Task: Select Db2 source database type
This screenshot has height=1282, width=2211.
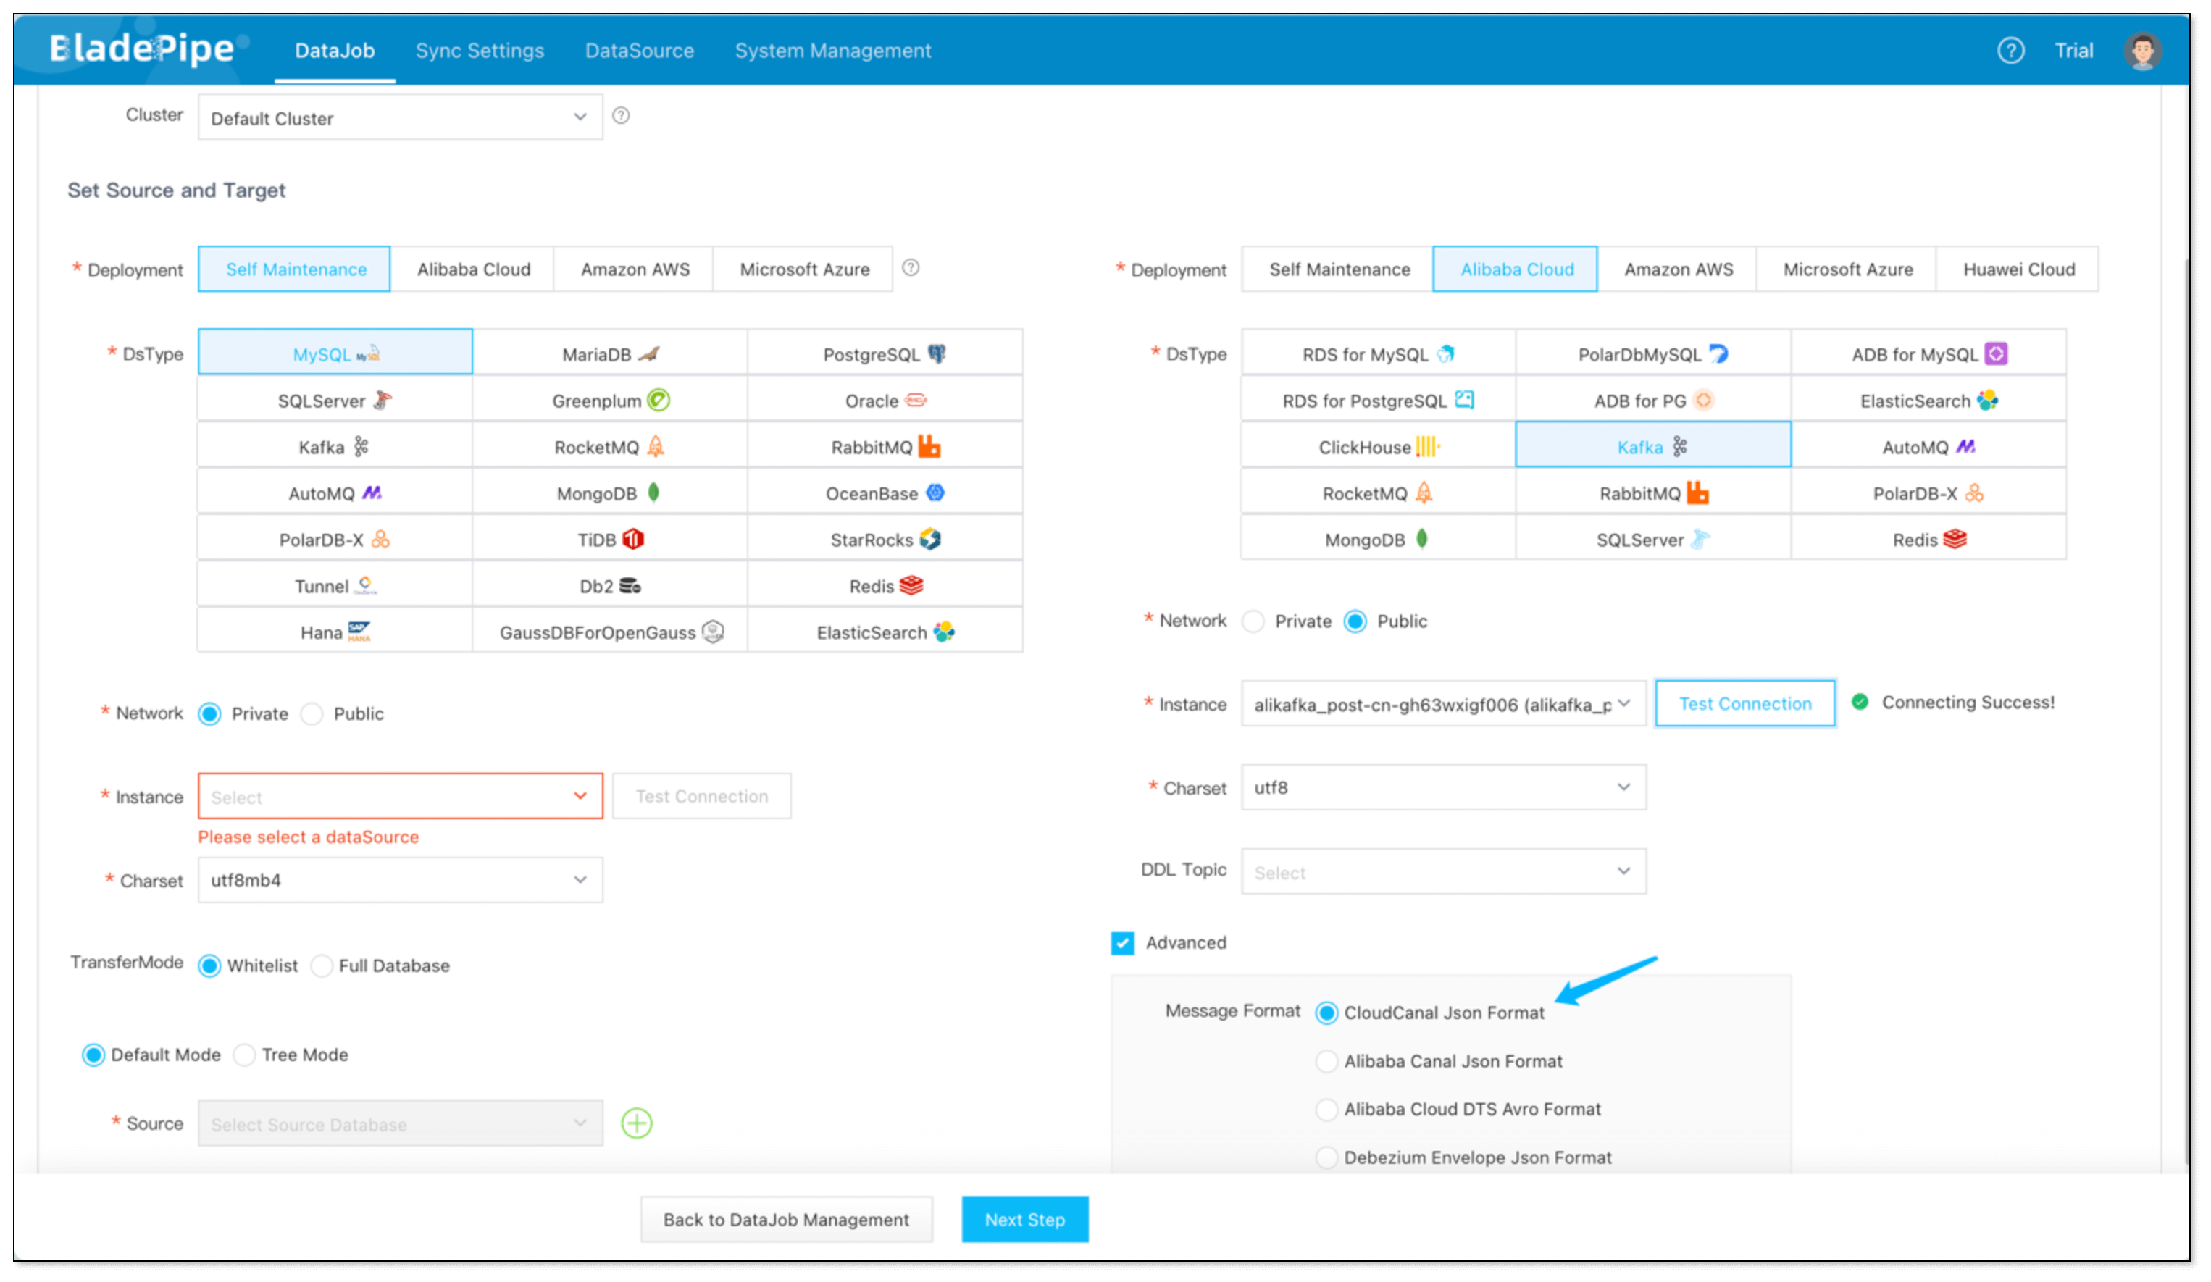Action: coord(610,586)
